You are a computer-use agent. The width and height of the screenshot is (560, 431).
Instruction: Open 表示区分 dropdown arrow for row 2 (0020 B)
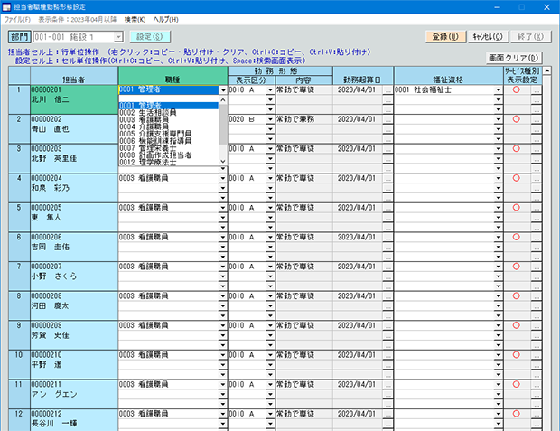pyautogui.click(x=268, y=119)
